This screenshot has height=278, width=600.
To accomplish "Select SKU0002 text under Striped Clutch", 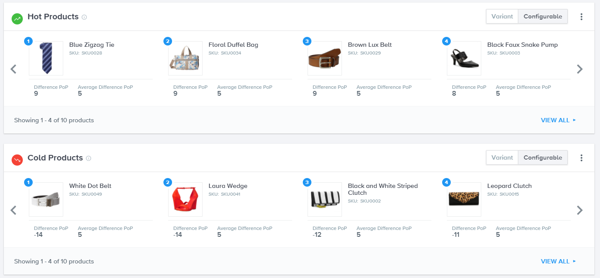I will (370, 201).
